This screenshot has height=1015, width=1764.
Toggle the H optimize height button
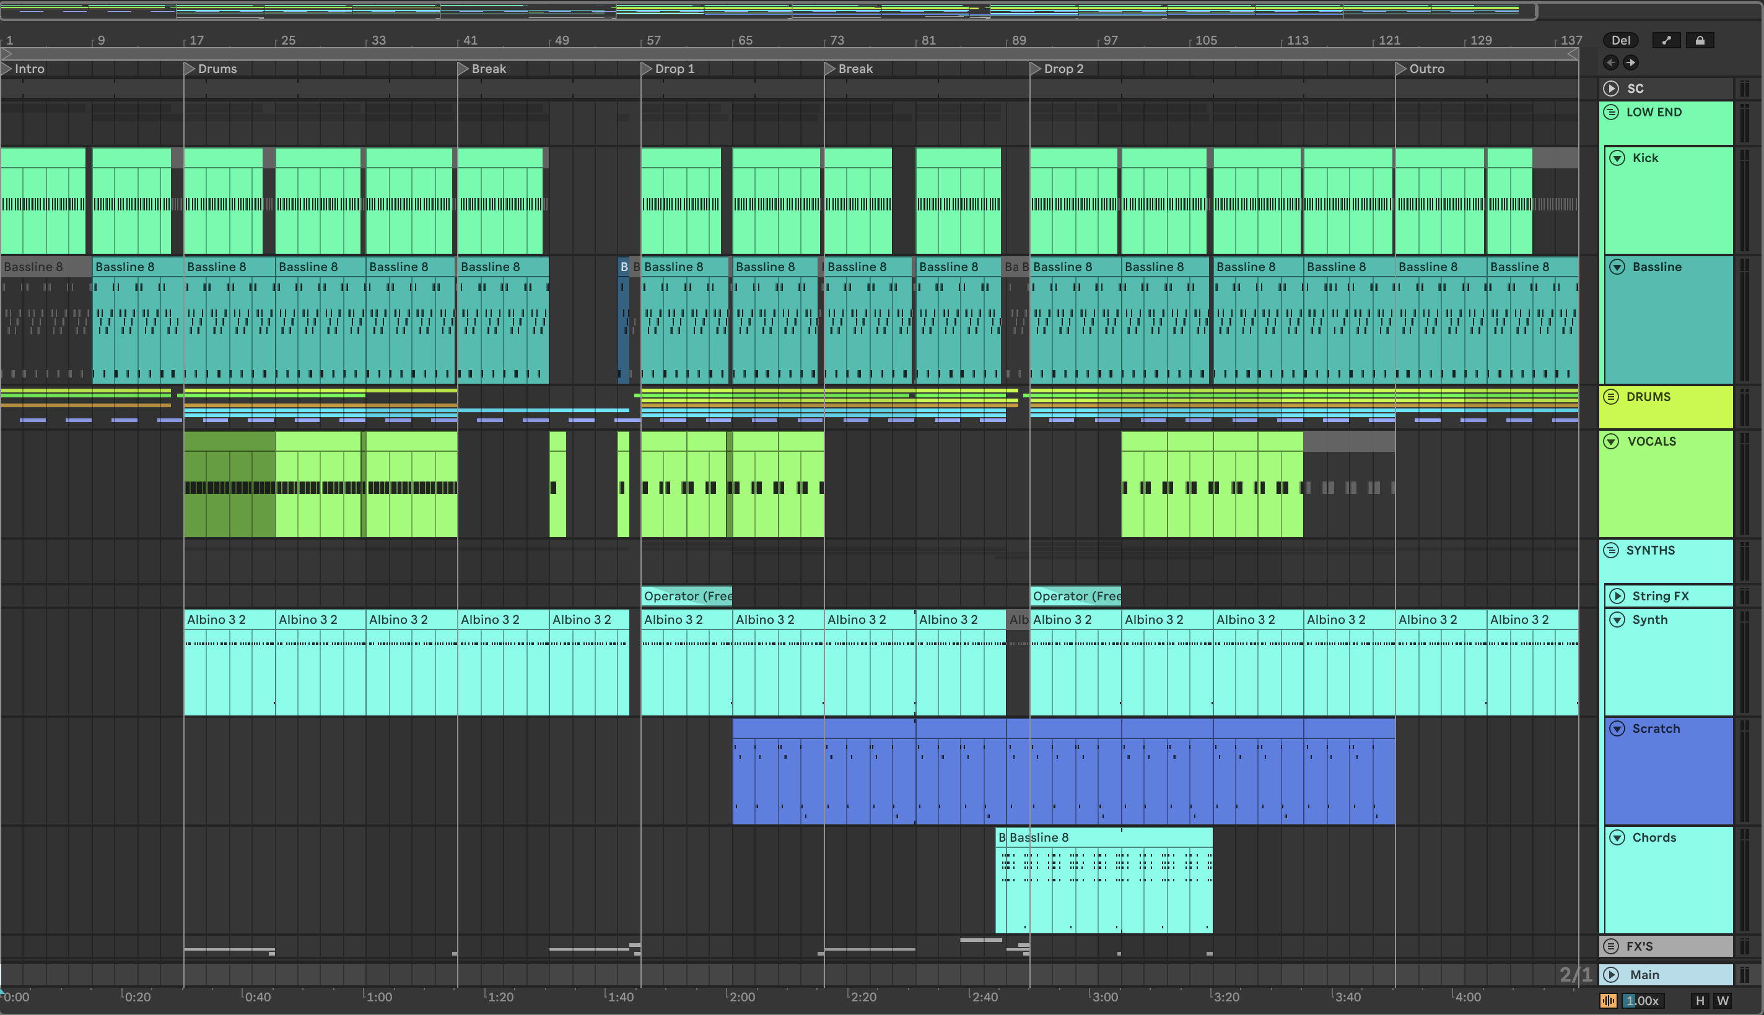click(1700, 1000)
